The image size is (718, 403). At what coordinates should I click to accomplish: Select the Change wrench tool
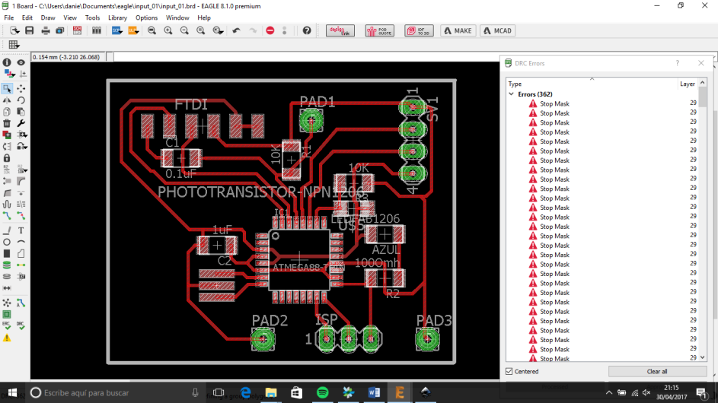pyautogui.click(x=21, y=123)
